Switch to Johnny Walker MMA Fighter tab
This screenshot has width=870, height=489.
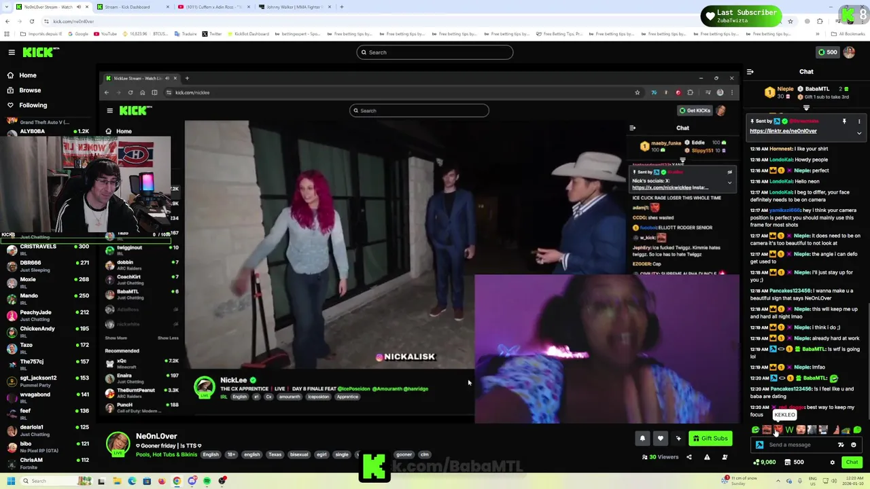(x=295, y=7)
